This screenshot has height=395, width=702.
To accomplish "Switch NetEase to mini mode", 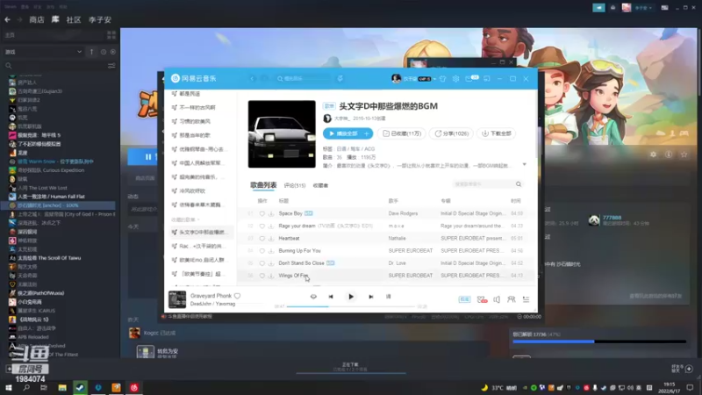I will pyautogui.click(x=487, y=78).
